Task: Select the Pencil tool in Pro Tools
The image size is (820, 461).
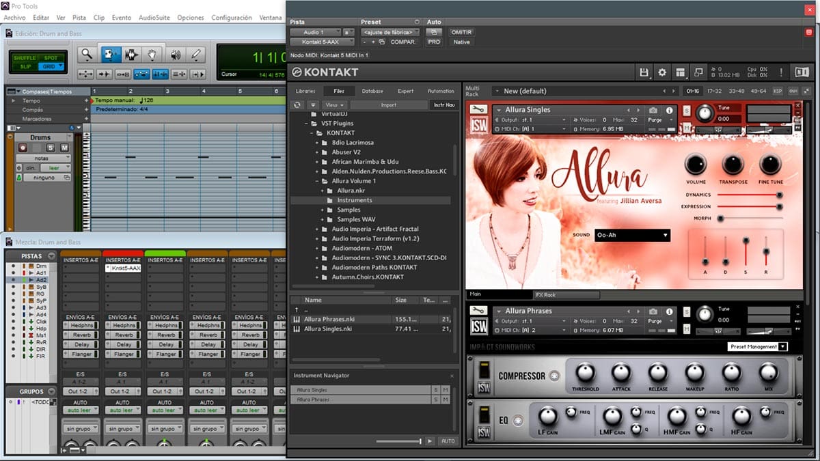Action: coord(196,55)
